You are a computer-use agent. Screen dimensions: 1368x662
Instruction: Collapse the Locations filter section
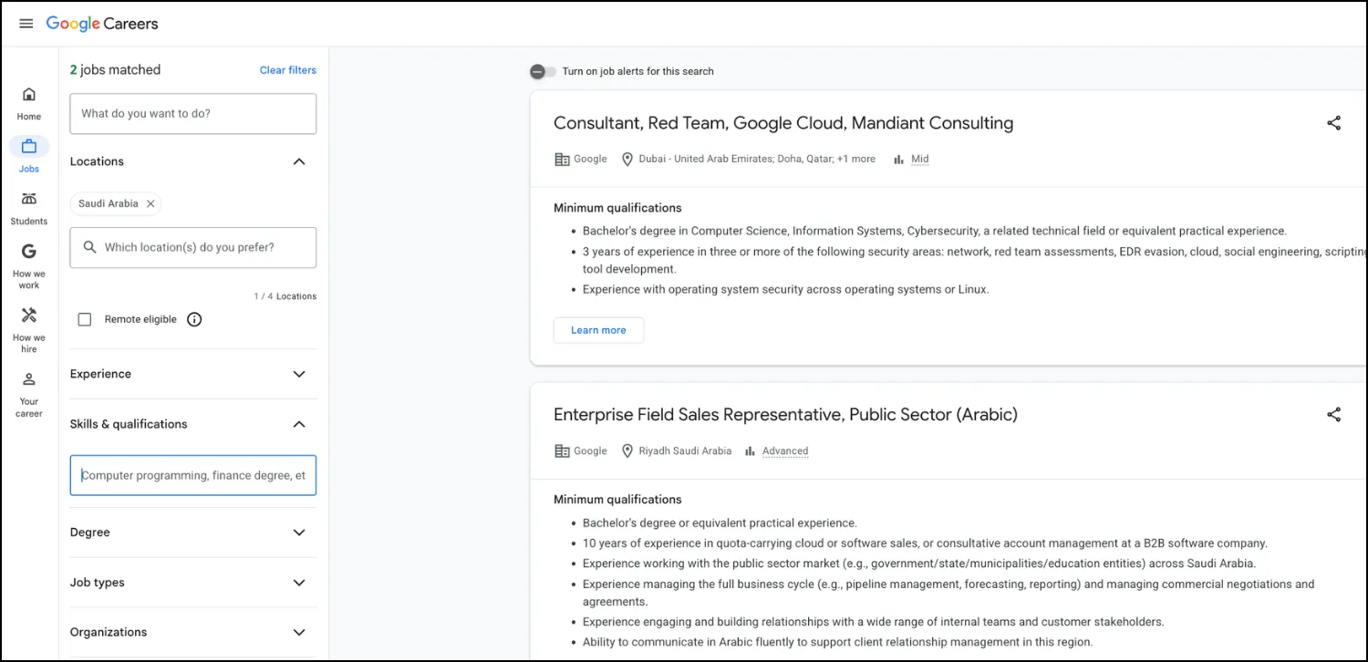tap(299, 161)
